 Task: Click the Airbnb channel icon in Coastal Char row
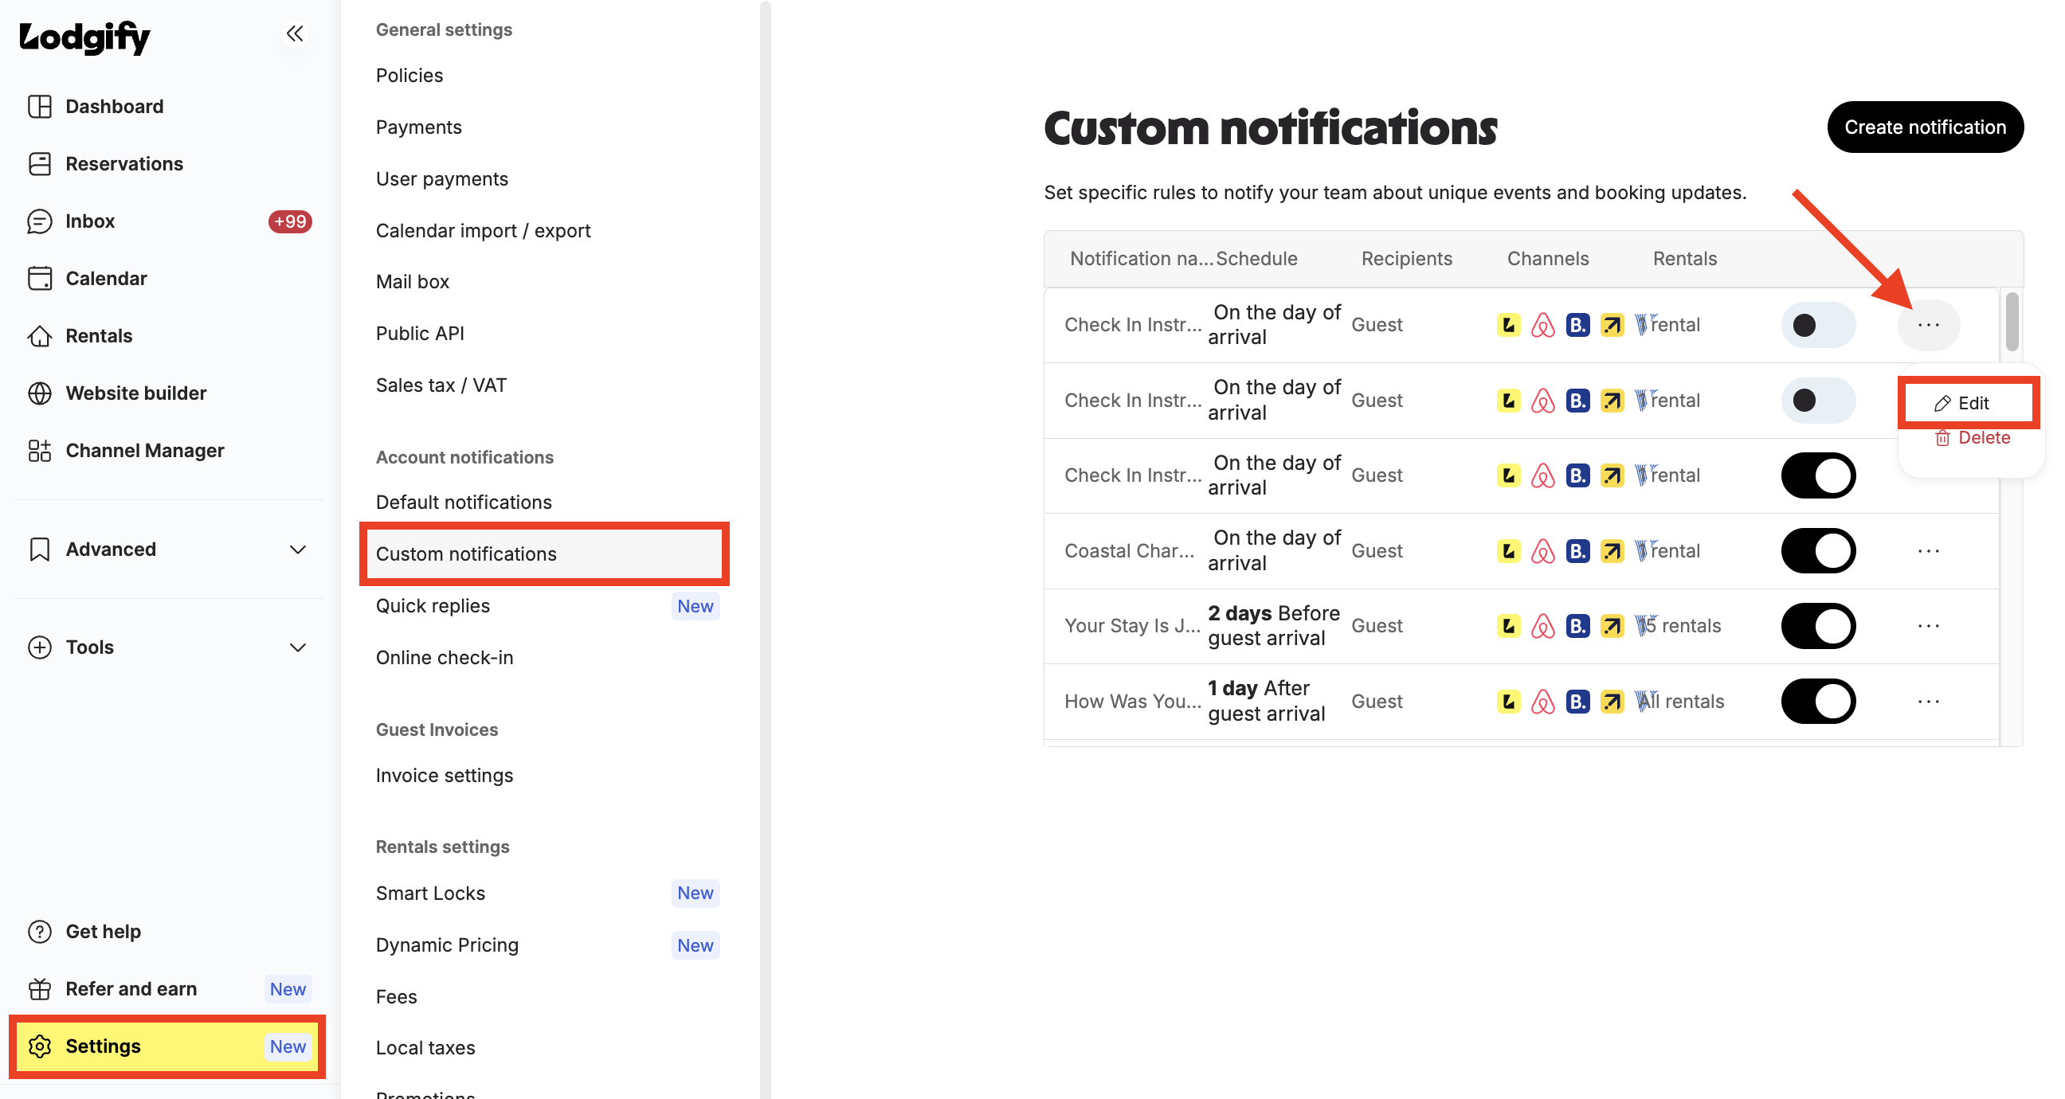click(x=1542, y=551)
